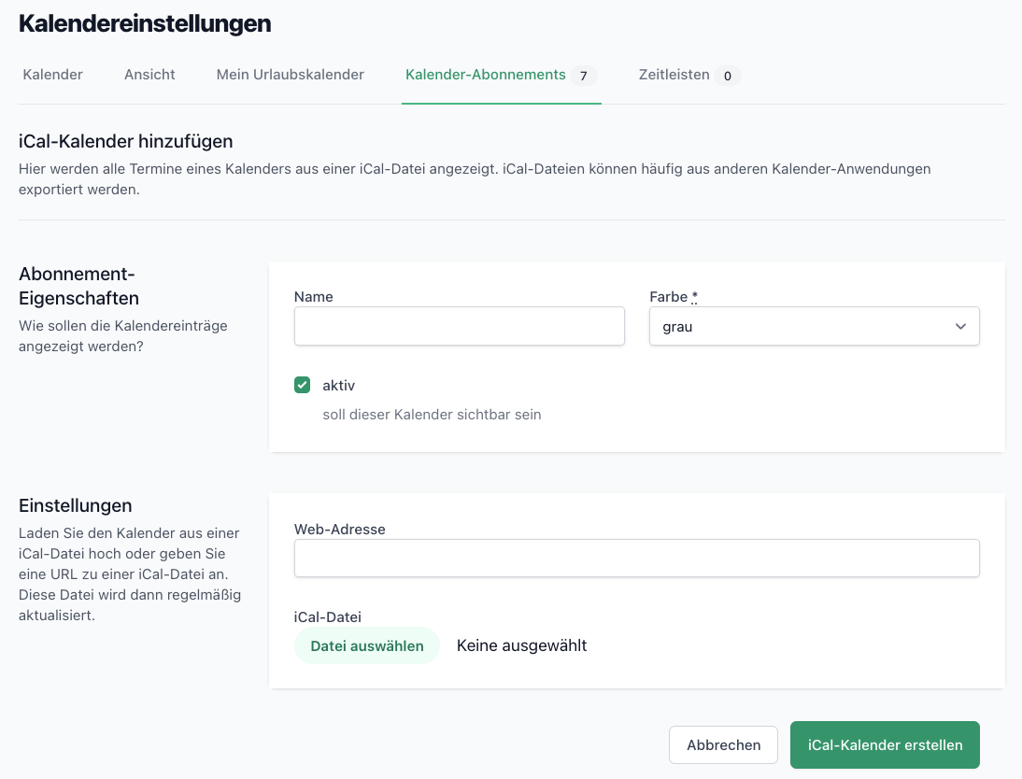
Task: Select the Kalender-Abonnements tab
Action: click(485, 75)
